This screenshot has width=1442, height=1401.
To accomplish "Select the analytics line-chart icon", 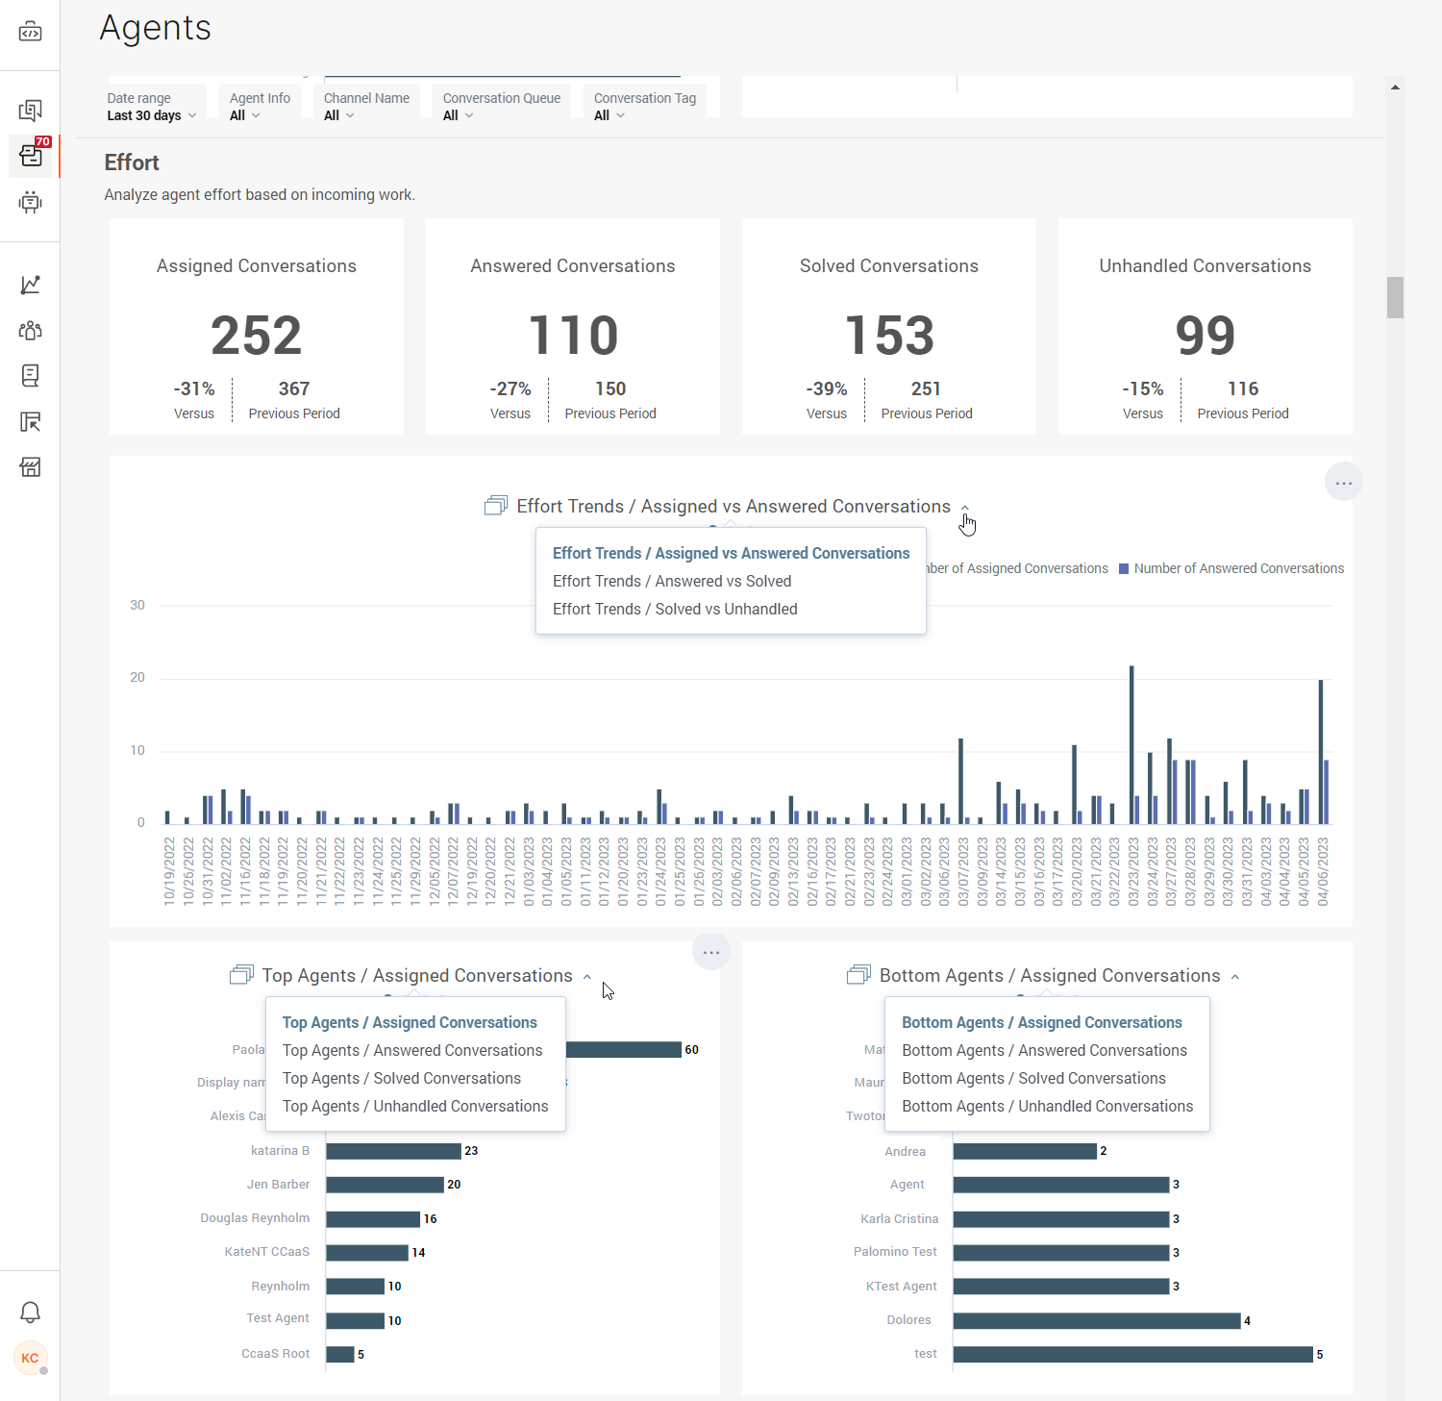I will pos(30,285).
